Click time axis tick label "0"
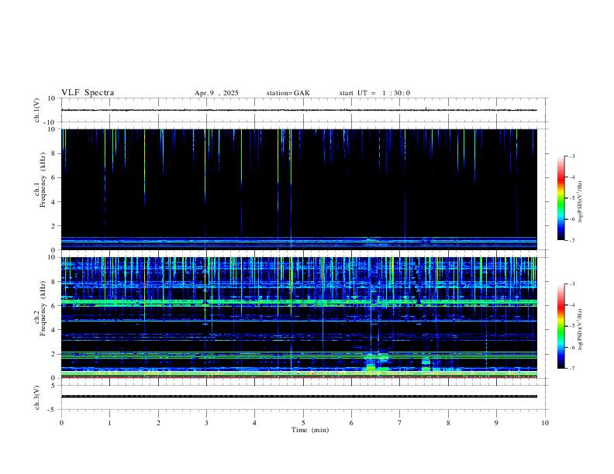This screenshot has width=614, height=474. (x=61, y=423)
